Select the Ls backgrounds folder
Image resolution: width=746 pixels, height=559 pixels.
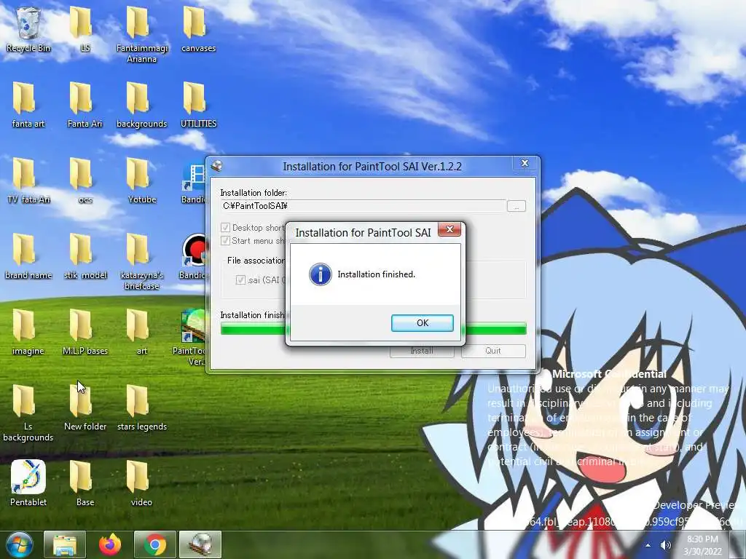(28, 413)
